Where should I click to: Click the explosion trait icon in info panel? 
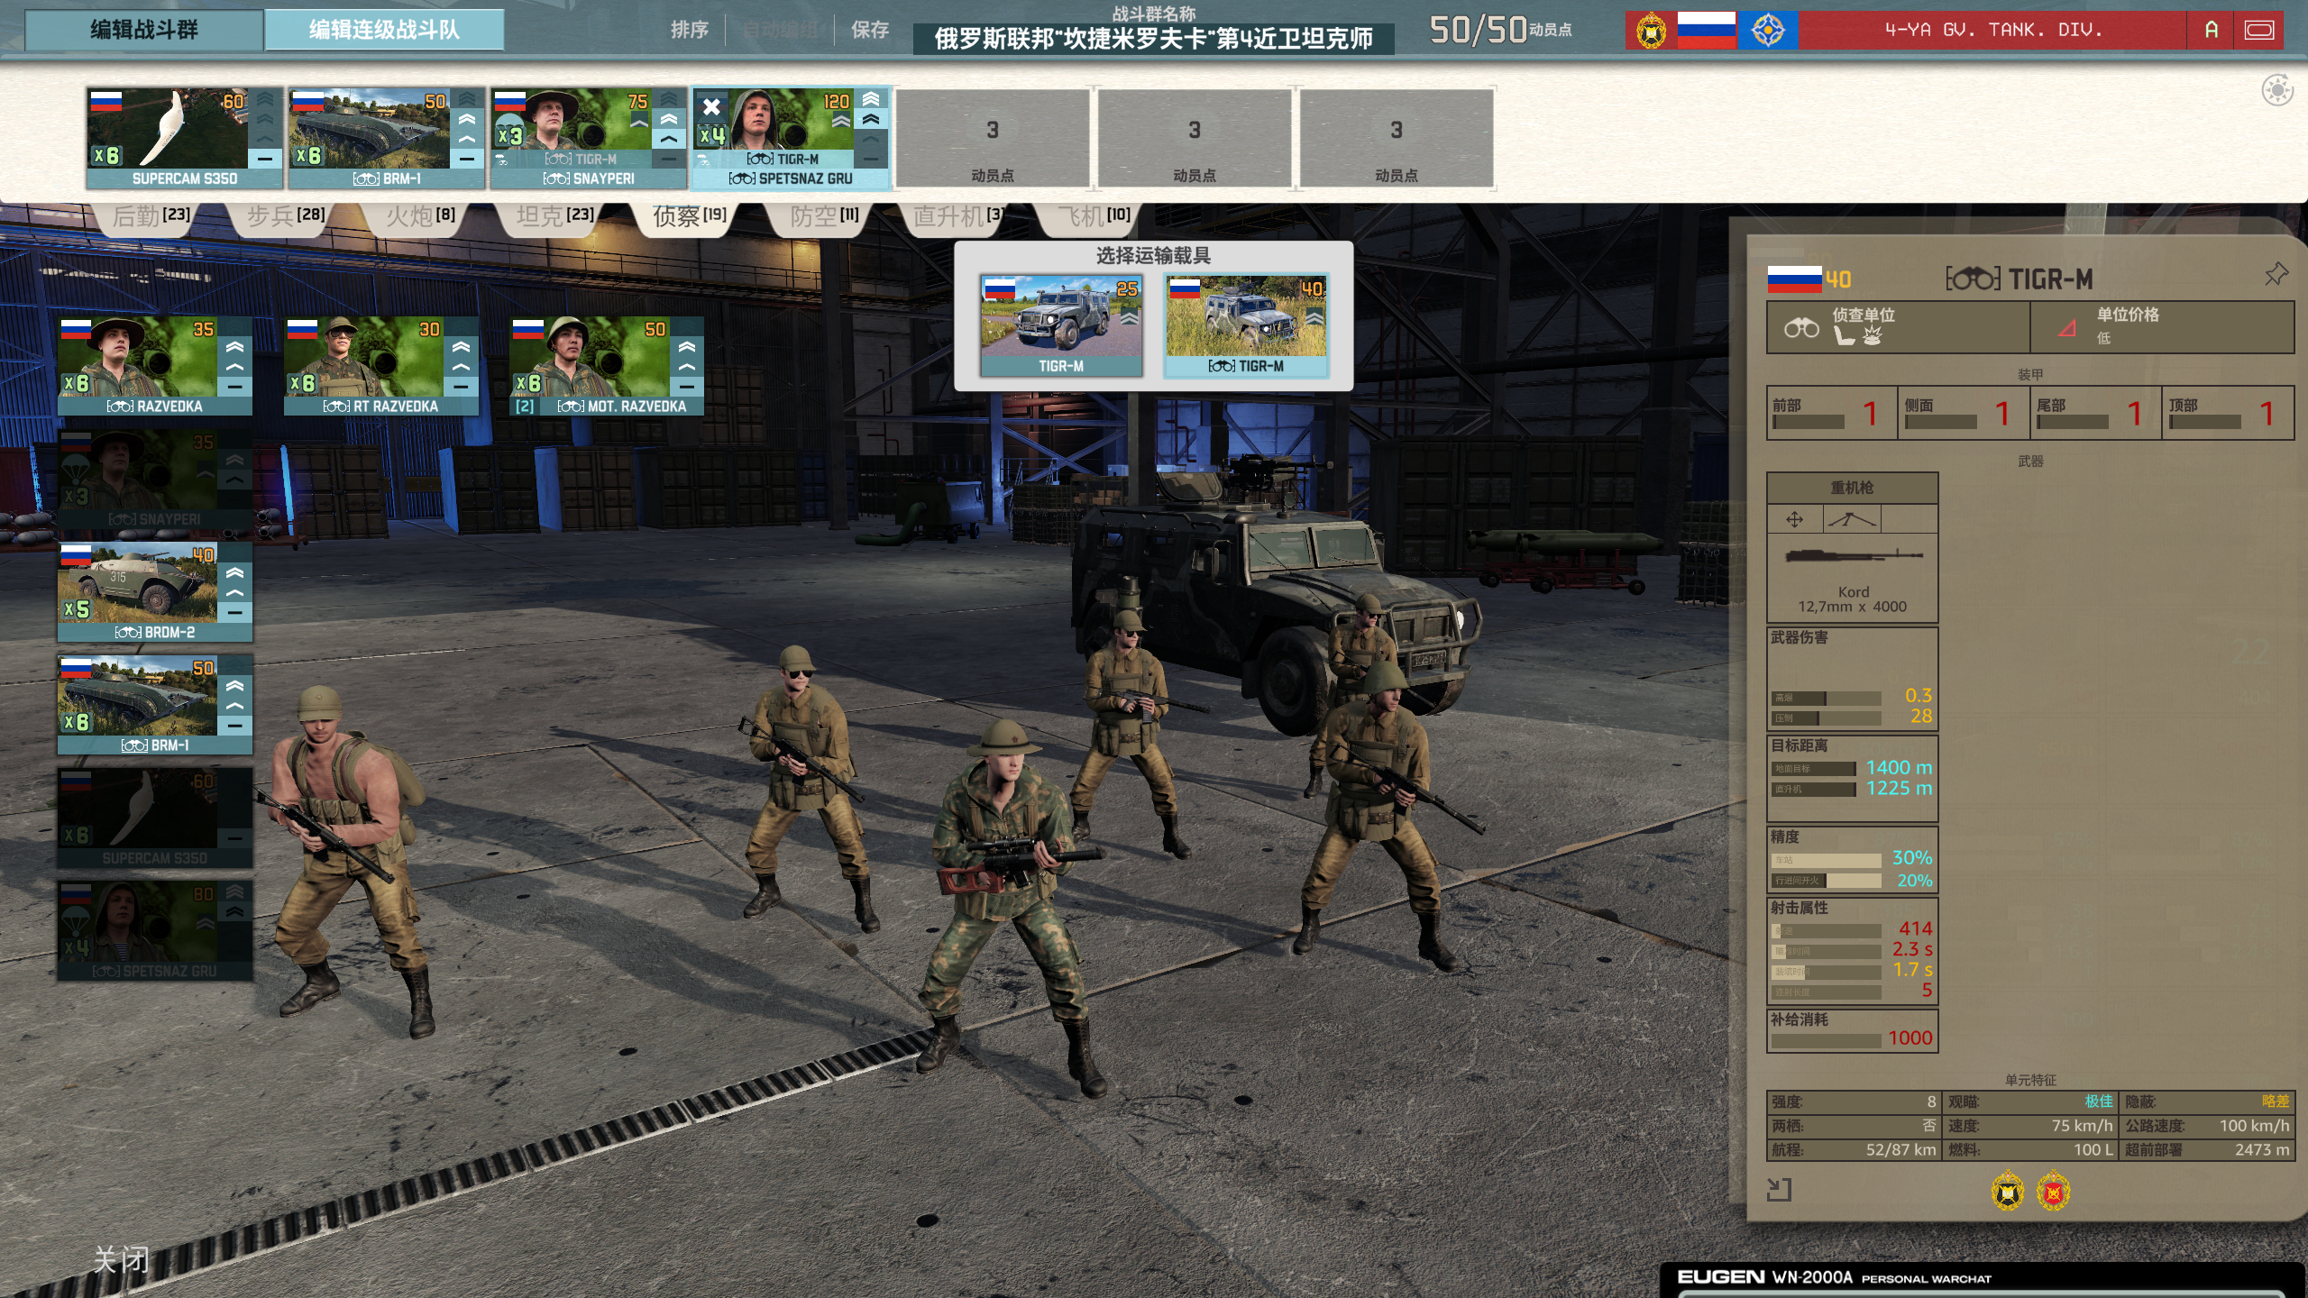point(1873,336)
